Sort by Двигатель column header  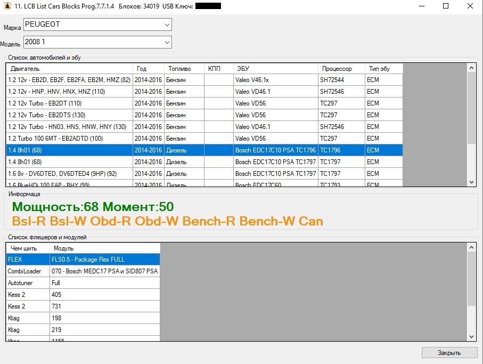69,68
